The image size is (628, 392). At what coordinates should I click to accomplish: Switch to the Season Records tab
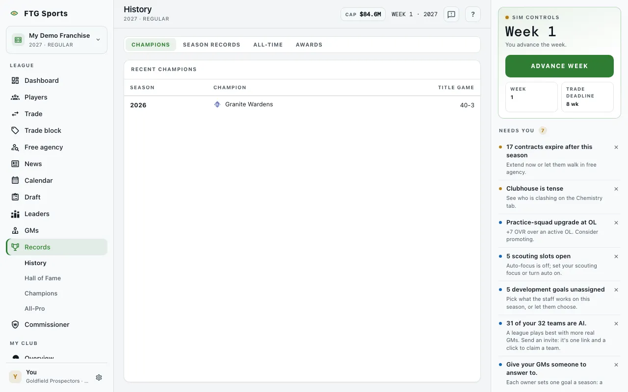[211, 45]
